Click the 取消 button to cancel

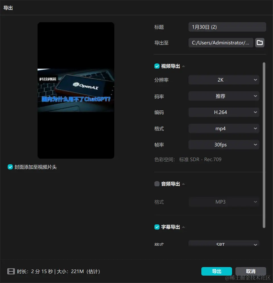[x=250, y=271]
